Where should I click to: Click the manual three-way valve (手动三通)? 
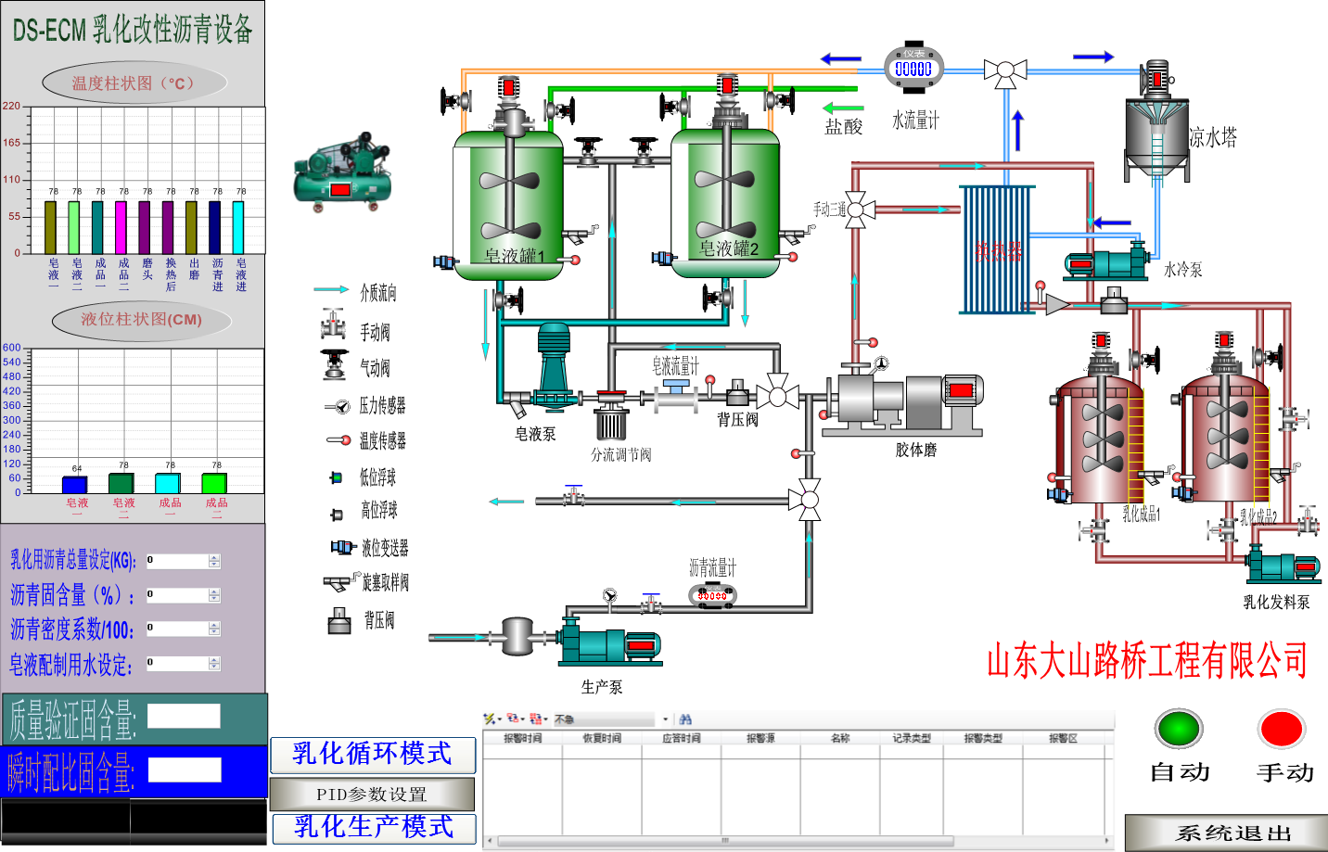tap(856, 210)
